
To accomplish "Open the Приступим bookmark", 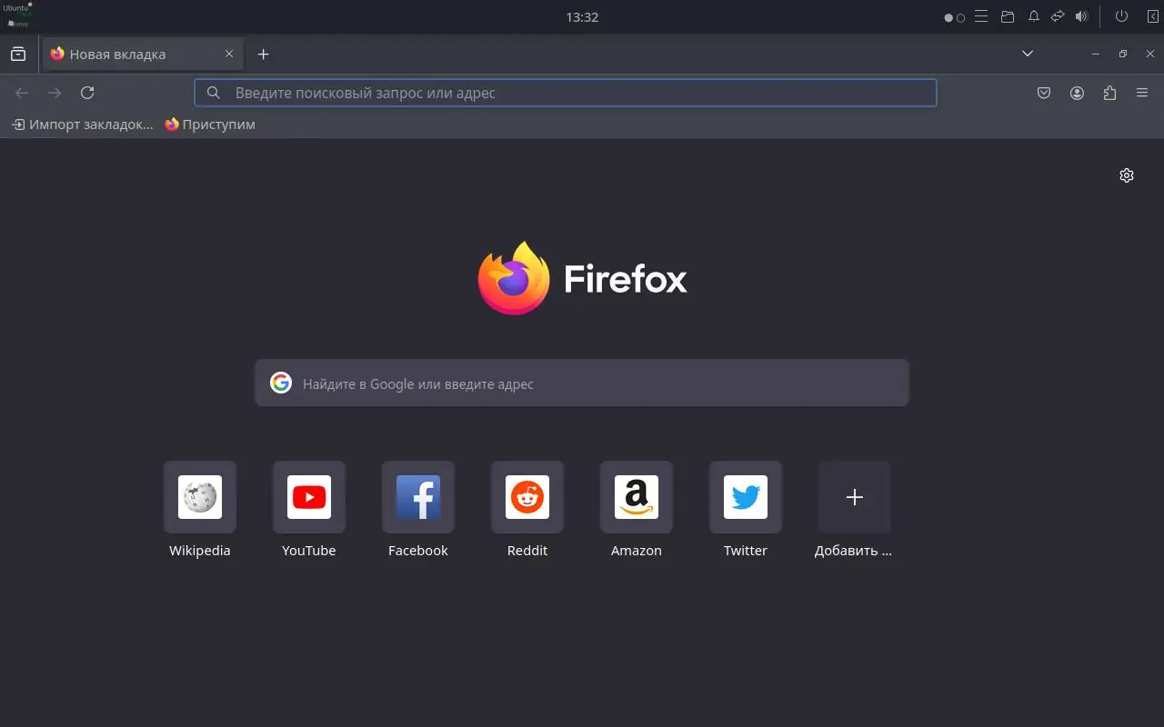I will coord(210,124).
